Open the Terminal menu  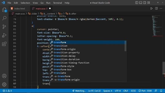pos(57,3)
